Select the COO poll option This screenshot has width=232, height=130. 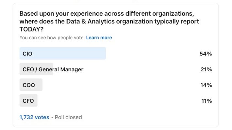(x=116, y=85)
